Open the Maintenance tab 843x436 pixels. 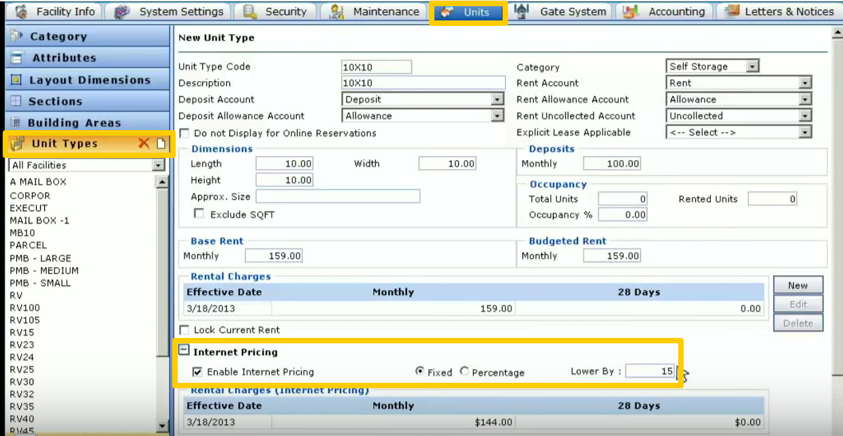pyautogui.click(x=375, y=12)
